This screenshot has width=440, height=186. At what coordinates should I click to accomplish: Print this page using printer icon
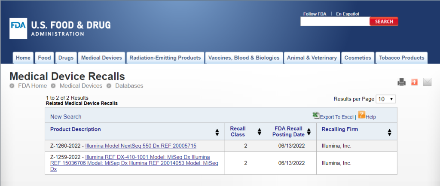(402, 82)
